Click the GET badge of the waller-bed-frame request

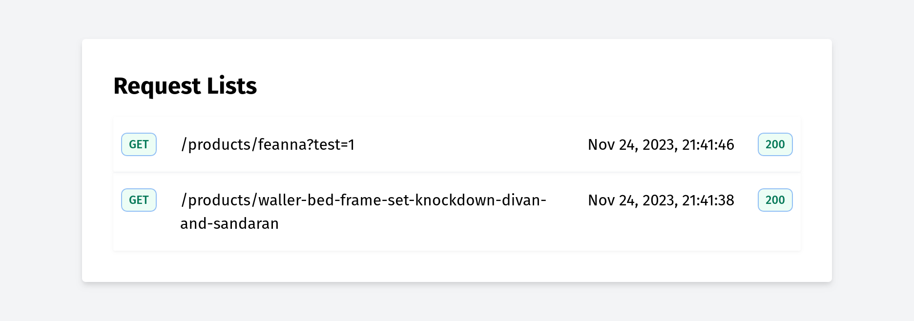click(x=139, y=200)
